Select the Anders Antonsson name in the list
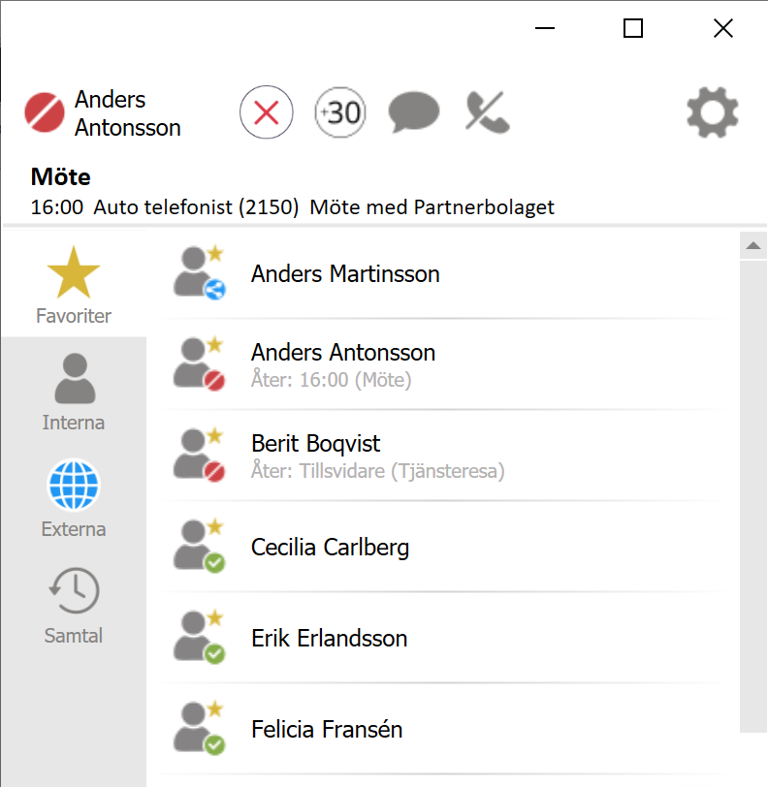 tap(343, 353)
